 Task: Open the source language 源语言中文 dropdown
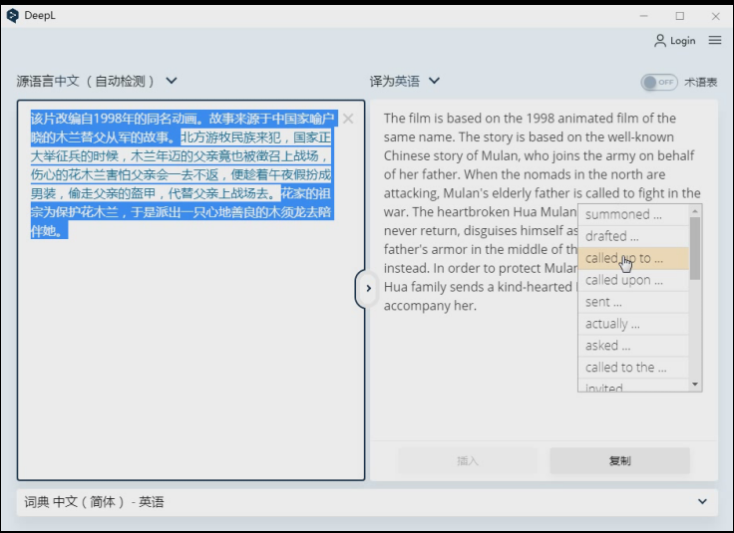pos(97,81)
